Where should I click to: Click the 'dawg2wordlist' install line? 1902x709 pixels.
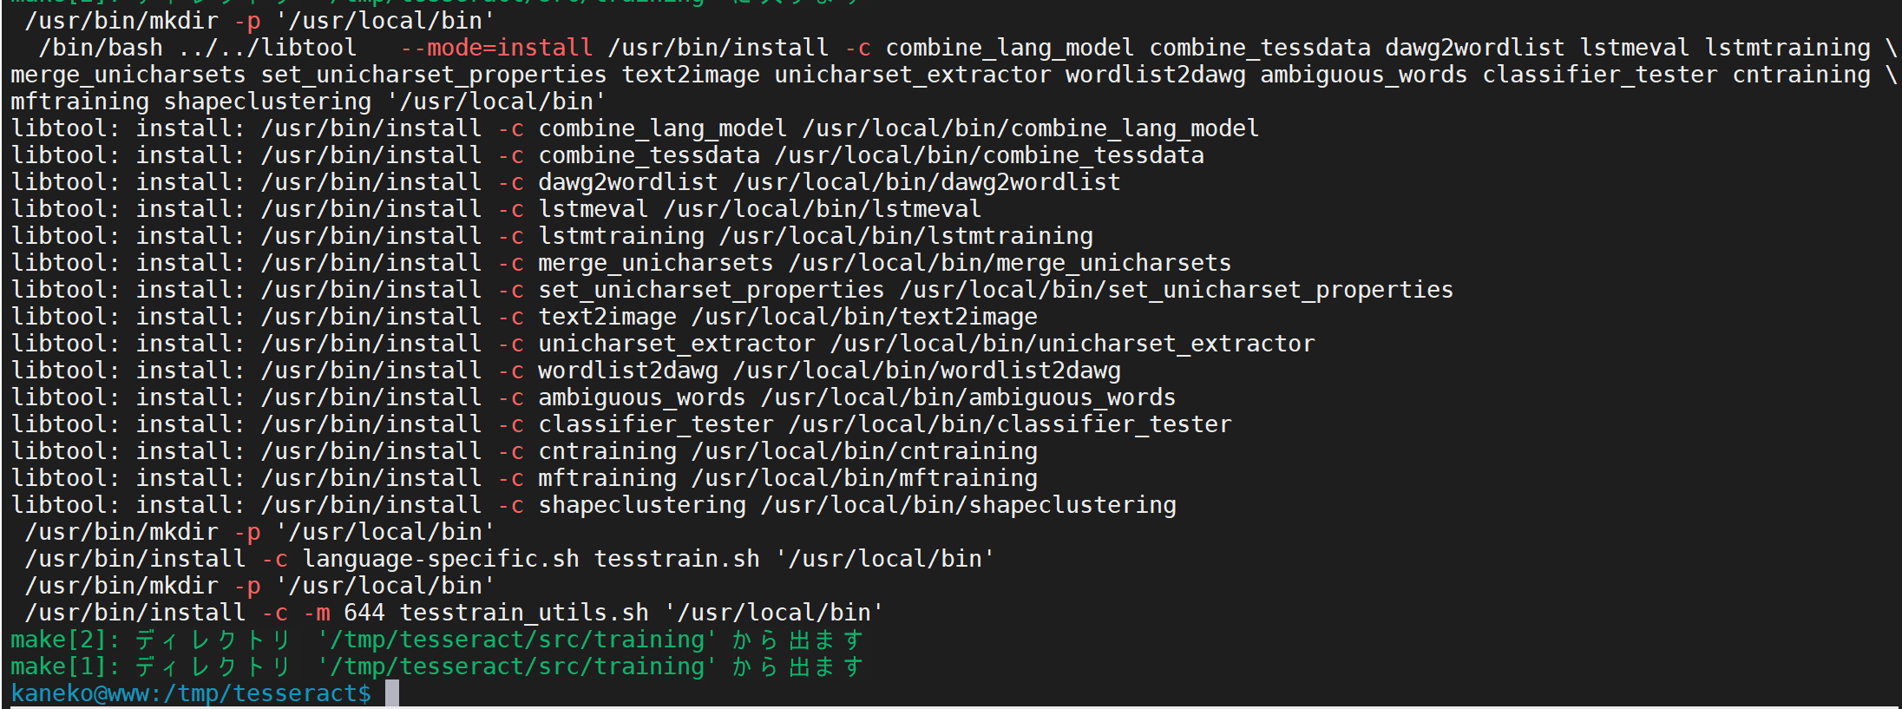[x=566, y=182]
